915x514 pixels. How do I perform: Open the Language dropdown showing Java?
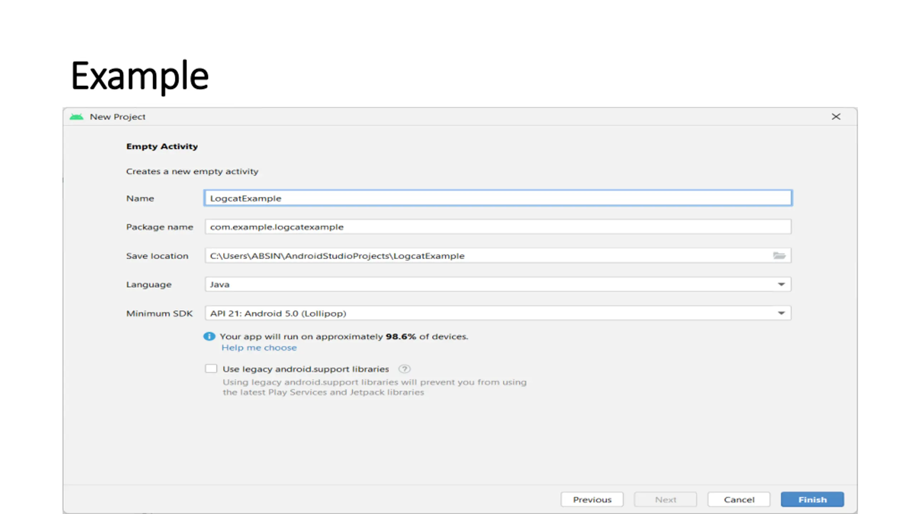pyautogui.click(x=498, y=284)
